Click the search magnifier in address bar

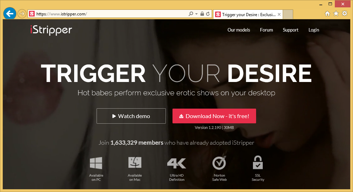click(x=191, y=14)
